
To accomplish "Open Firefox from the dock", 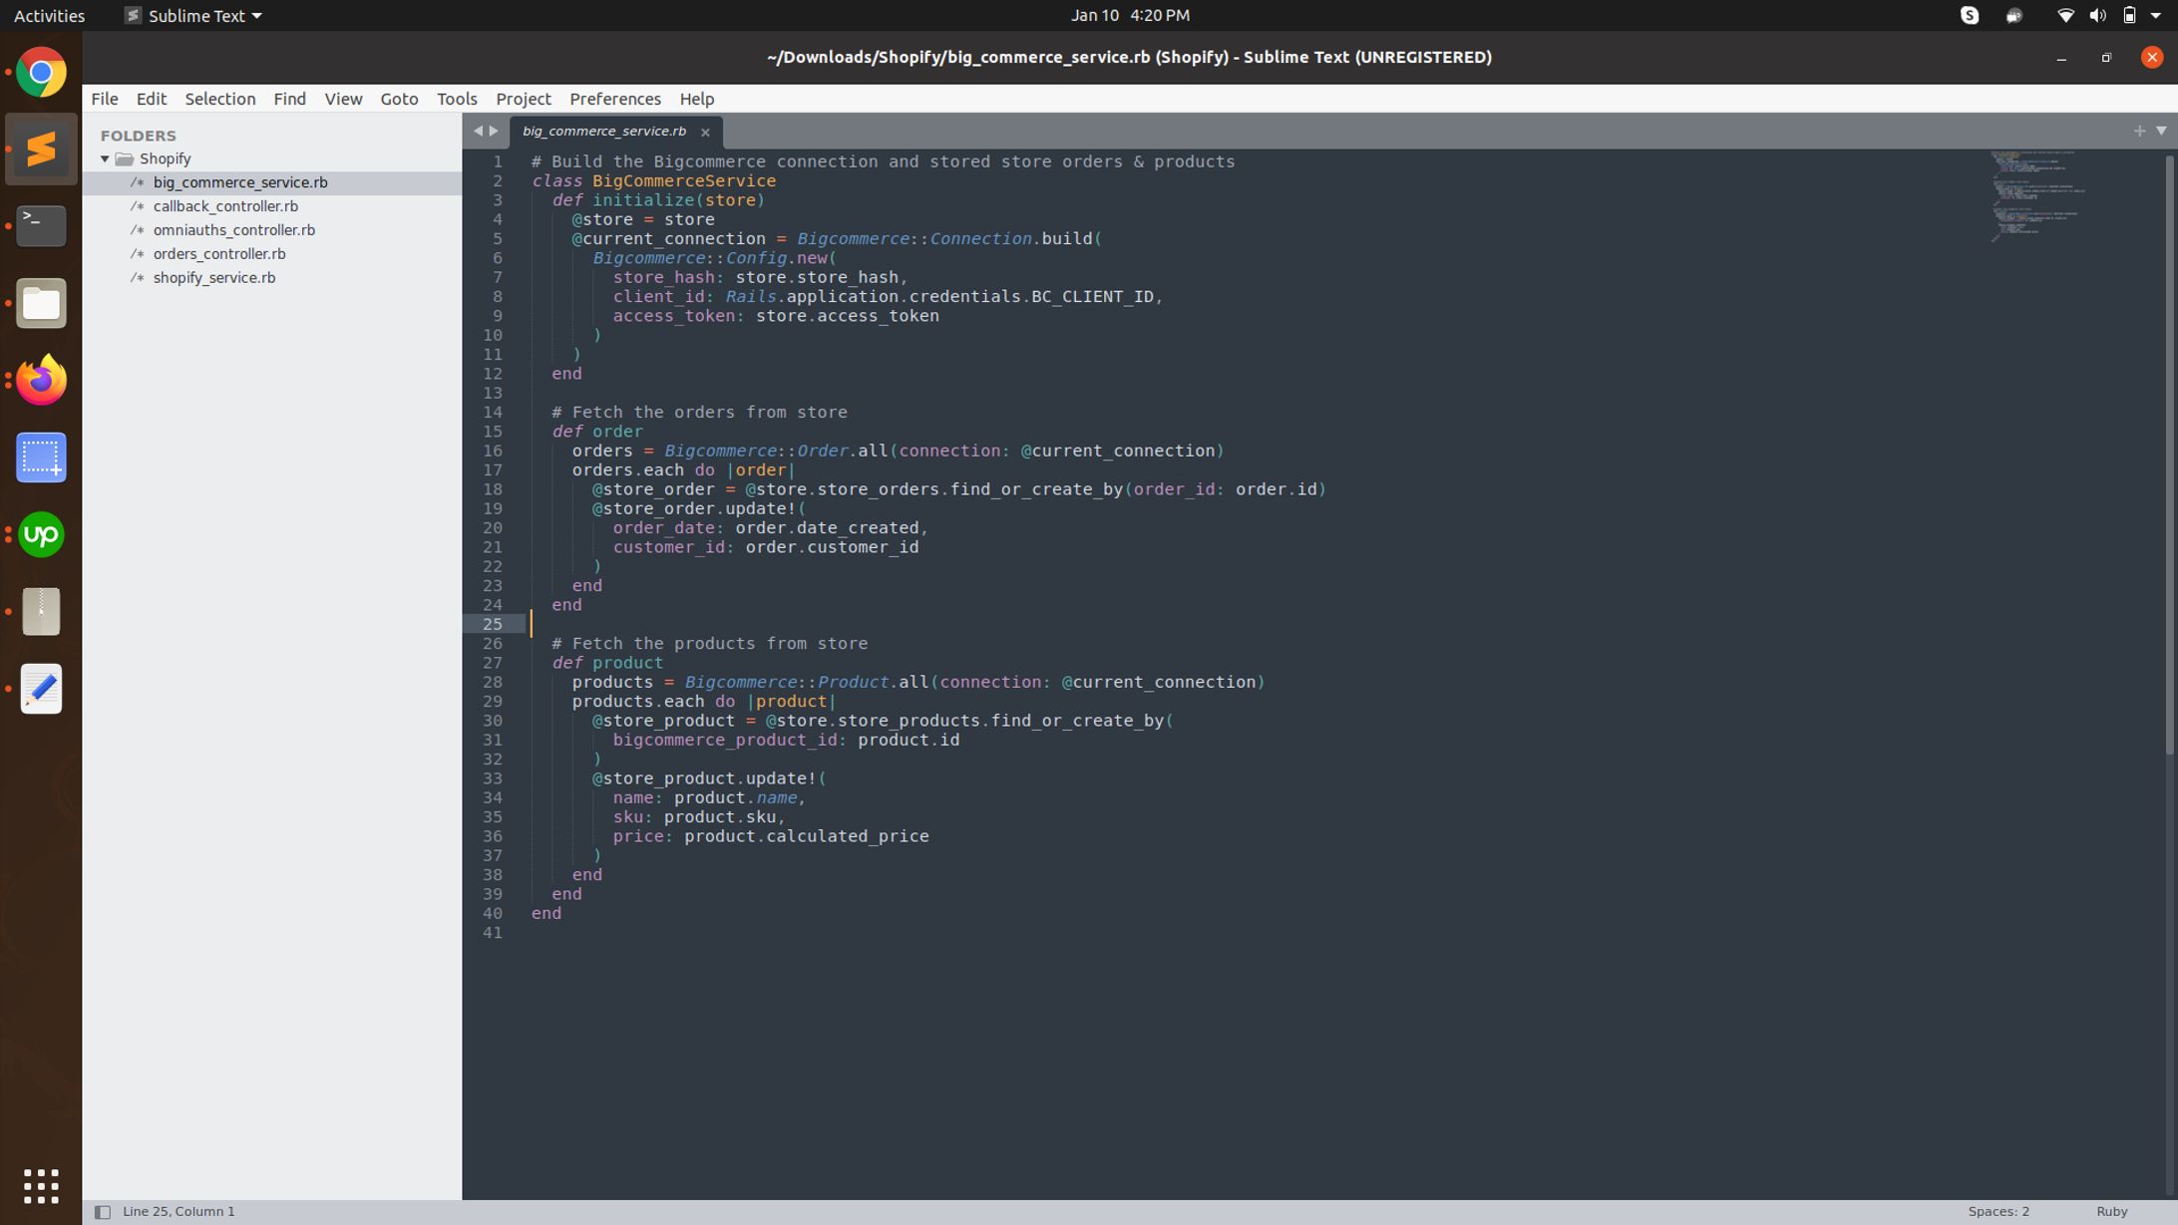I will 41,380.
